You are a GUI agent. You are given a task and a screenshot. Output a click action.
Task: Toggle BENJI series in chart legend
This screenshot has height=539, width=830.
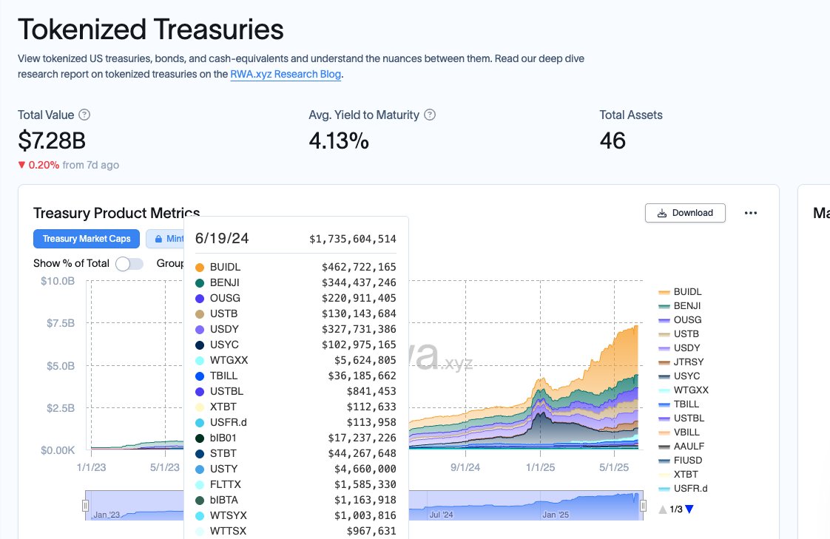click(680, 306)
